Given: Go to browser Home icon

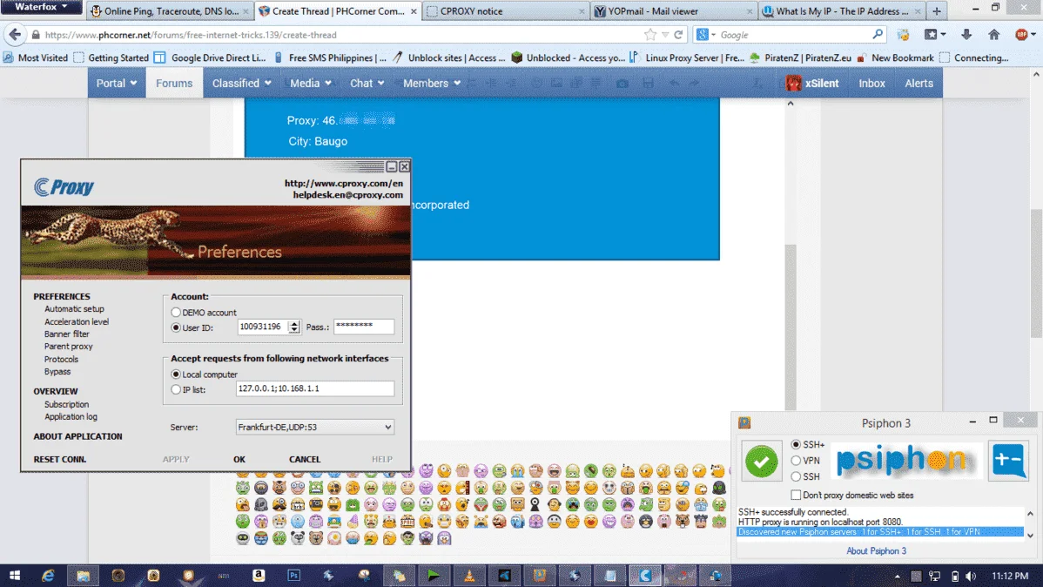Looking at the screenshot, I should 993,35.
